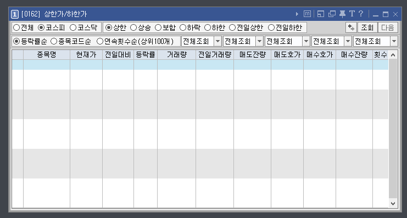Open the first 전체조회 dropdown

(x=218, y=41)
